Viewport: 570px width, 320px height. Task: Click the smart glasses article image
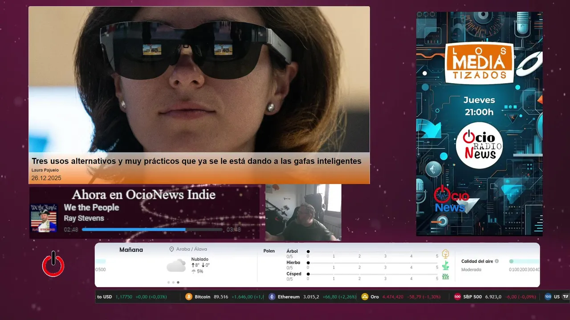click(x=199, y=80)
